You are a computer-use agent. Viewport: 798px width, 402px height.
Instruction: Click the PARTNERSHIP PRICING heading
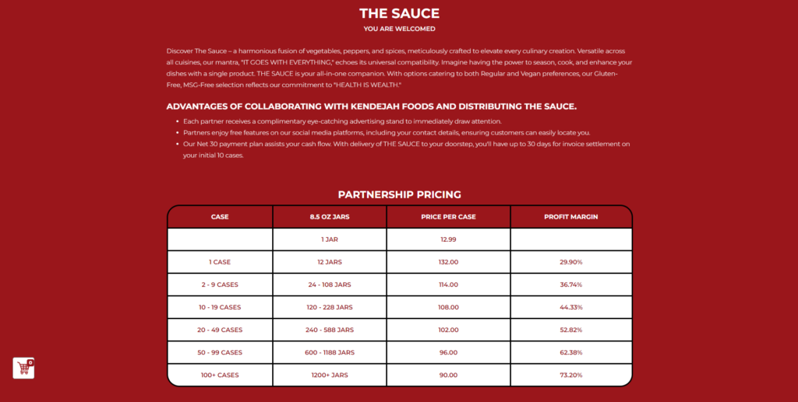coord(399,194)
